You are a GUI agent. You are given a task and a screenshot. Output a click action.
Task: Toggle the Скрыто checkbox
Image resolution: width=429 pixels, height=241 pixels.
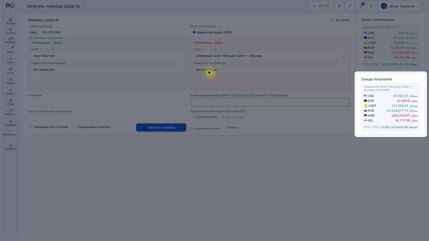pos(332,20)
